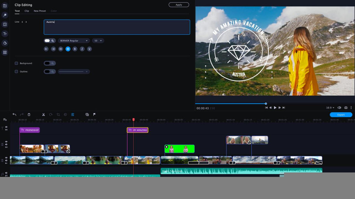
Task: Open the stickers panel with pie icon
Action: point(5,43)
